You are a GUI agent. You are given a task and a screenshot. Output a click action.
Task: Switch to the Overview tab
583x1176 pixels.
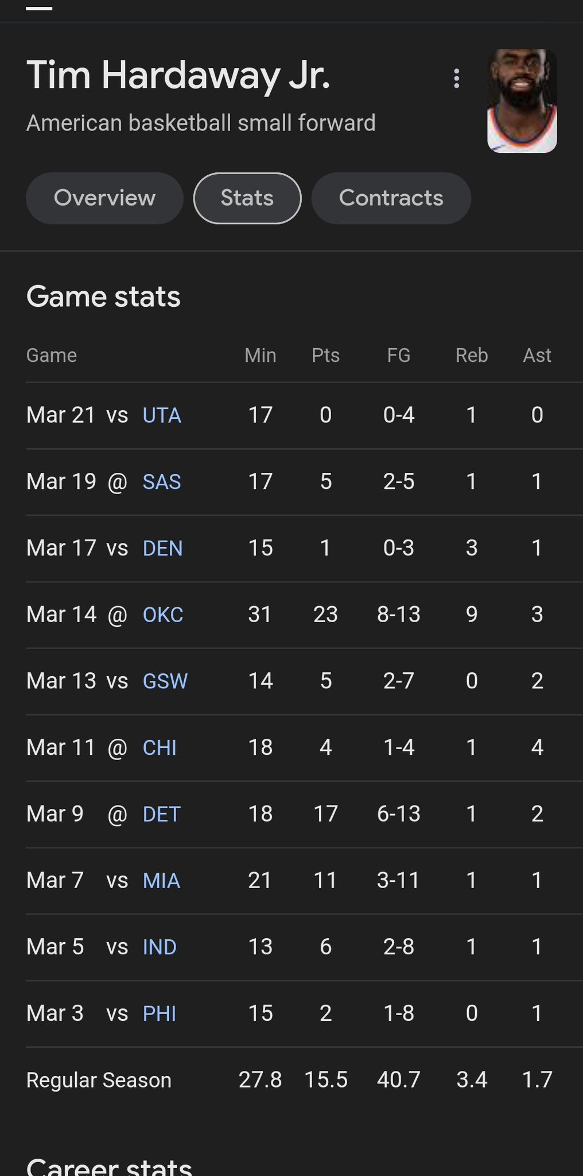104,198
